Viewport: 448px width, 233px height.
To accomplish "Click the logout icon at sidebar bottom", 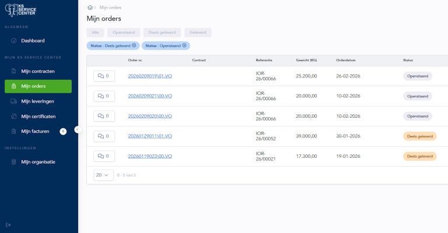I will point(8,225).
